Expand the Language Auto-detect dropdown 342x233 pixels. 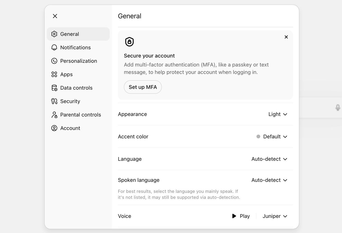tap(269, 159)
